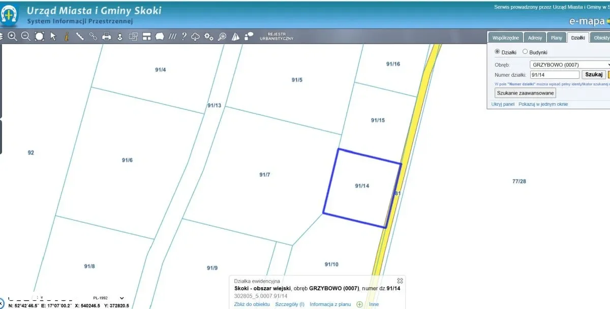Select the arrow pointer tool
The image size is (610, 309).
point(53,36)
